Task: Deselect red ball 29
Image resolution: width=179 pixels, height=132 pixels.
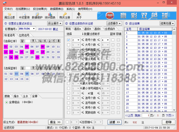Action: tap(37, 57)
